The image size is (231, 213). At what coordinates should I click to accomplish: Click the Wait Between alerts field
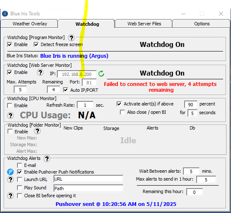point(191,171)
